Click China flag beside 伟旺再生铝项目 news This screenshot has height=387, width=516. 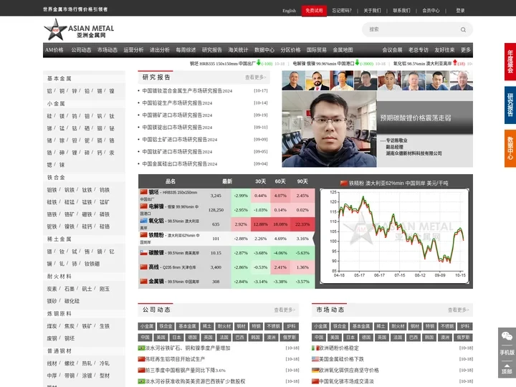141,359
